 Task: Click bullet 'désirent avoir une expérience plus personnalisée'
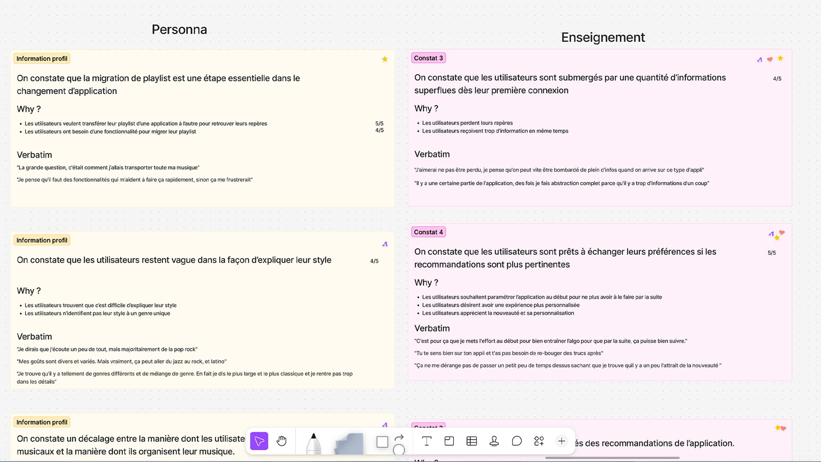(501, 305)
